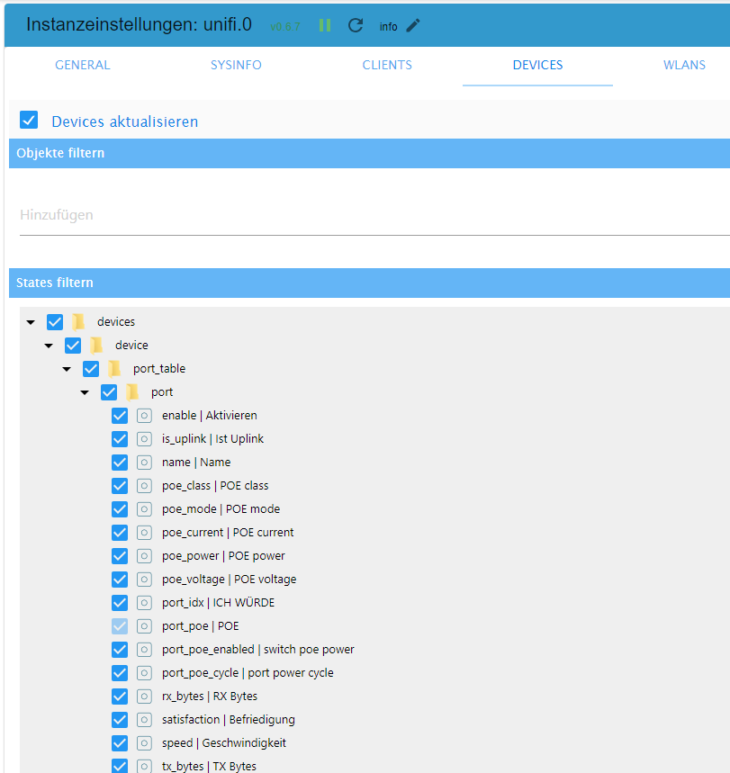730x773 pixels.
Task: Uncheck port_poe_cycle checkbox
Action: (120, 673)
